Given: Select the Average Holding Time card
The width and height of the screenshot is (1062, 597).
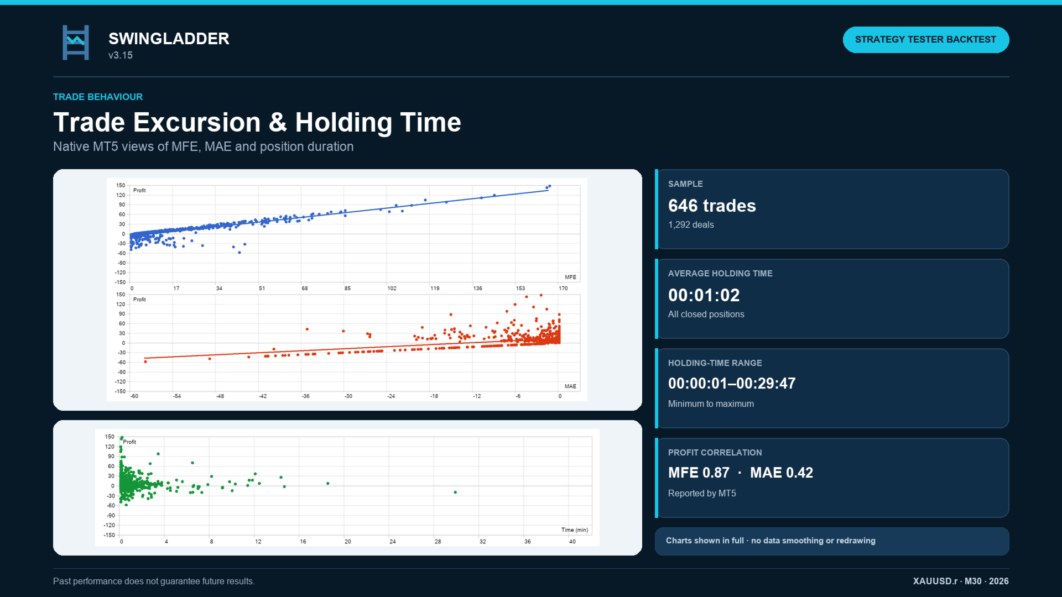Looking at the screenshot, I should (x=832, y=298).
